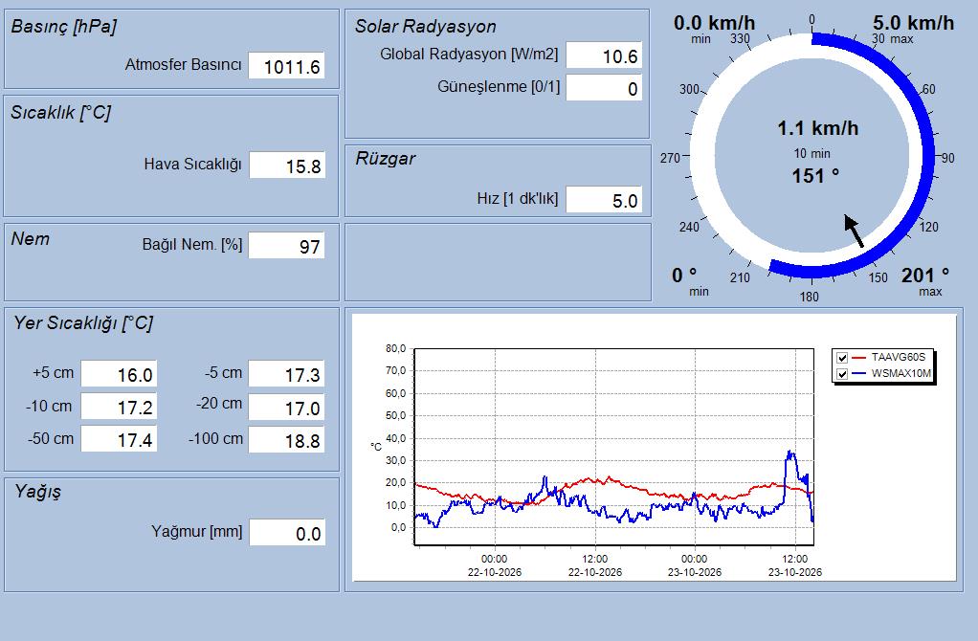Click the Solar Radyasyon panel heading

point(426,26)
